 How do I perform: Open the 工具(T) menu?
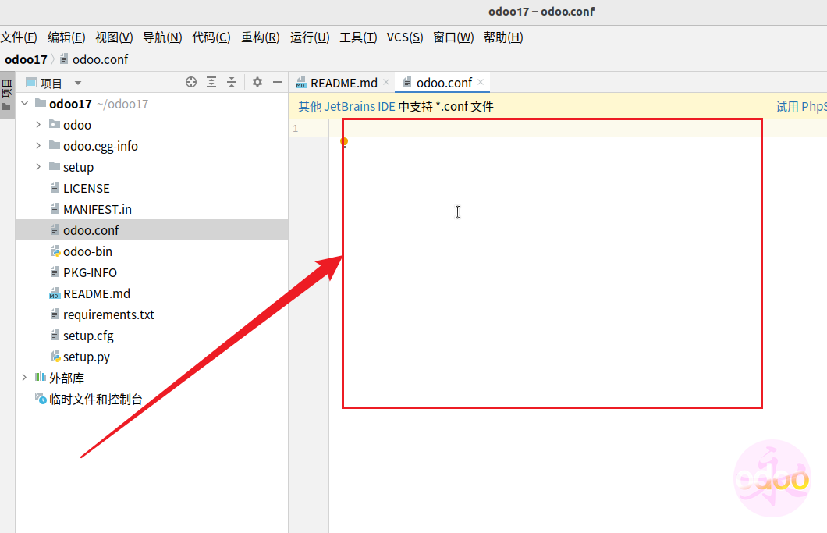[358, 37]
